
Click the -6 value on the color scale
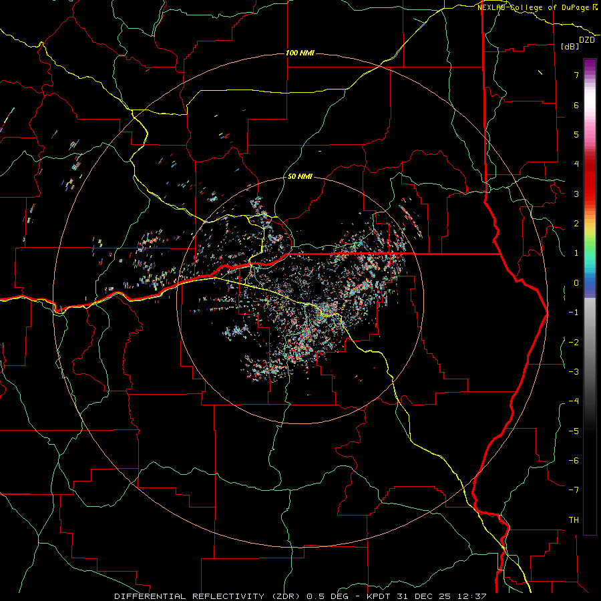click(574, 460)
